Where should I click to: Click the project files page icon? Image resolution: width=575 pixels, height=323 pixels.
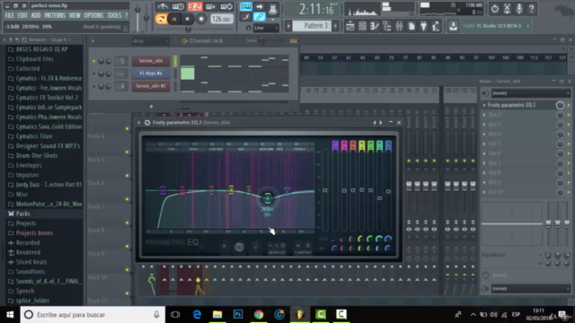coord(411,26)
